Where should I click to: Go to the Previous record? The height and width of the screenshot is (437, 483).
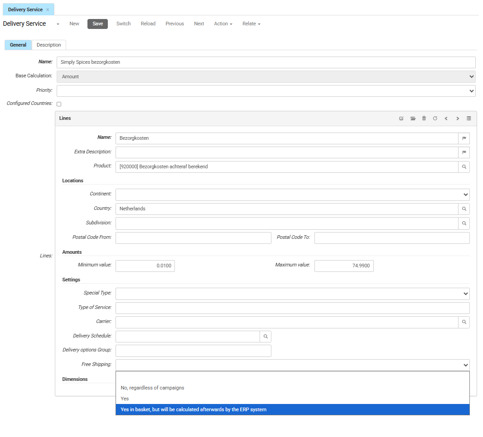click(x=174, y=24)
